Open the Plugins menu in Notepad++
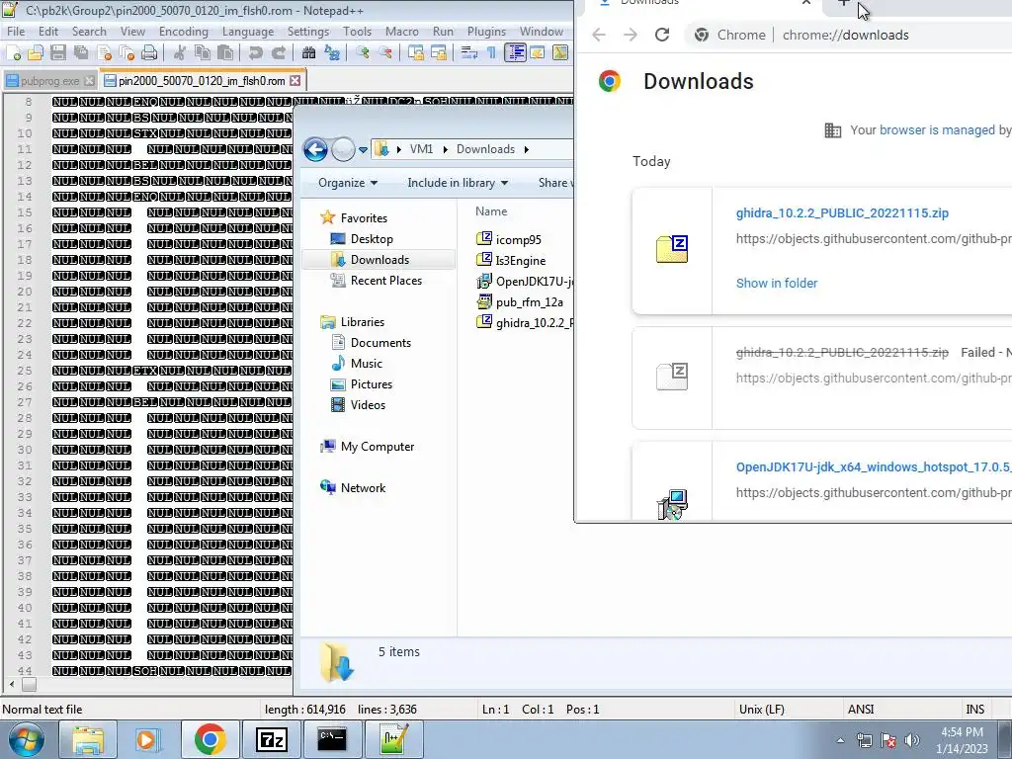Screen dimensions: 1012x759 tap(486, 31)
